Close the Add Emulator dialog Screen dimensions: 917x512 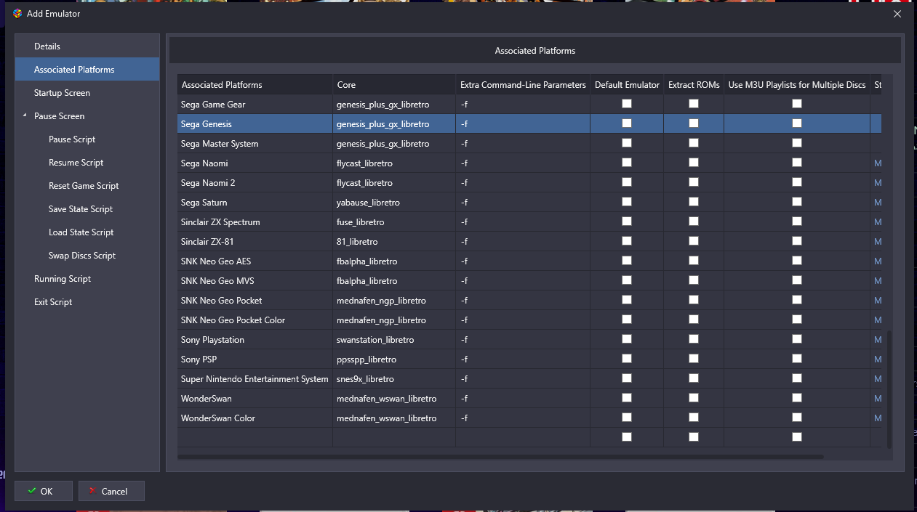coord(897,14)
